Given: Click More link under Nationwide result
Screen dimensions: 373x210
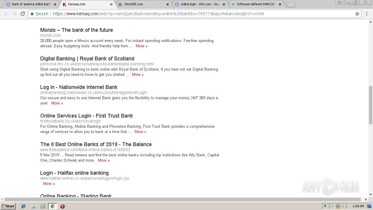Looking at the screenshot, I should pyautogui.click(x=57, y=103).
